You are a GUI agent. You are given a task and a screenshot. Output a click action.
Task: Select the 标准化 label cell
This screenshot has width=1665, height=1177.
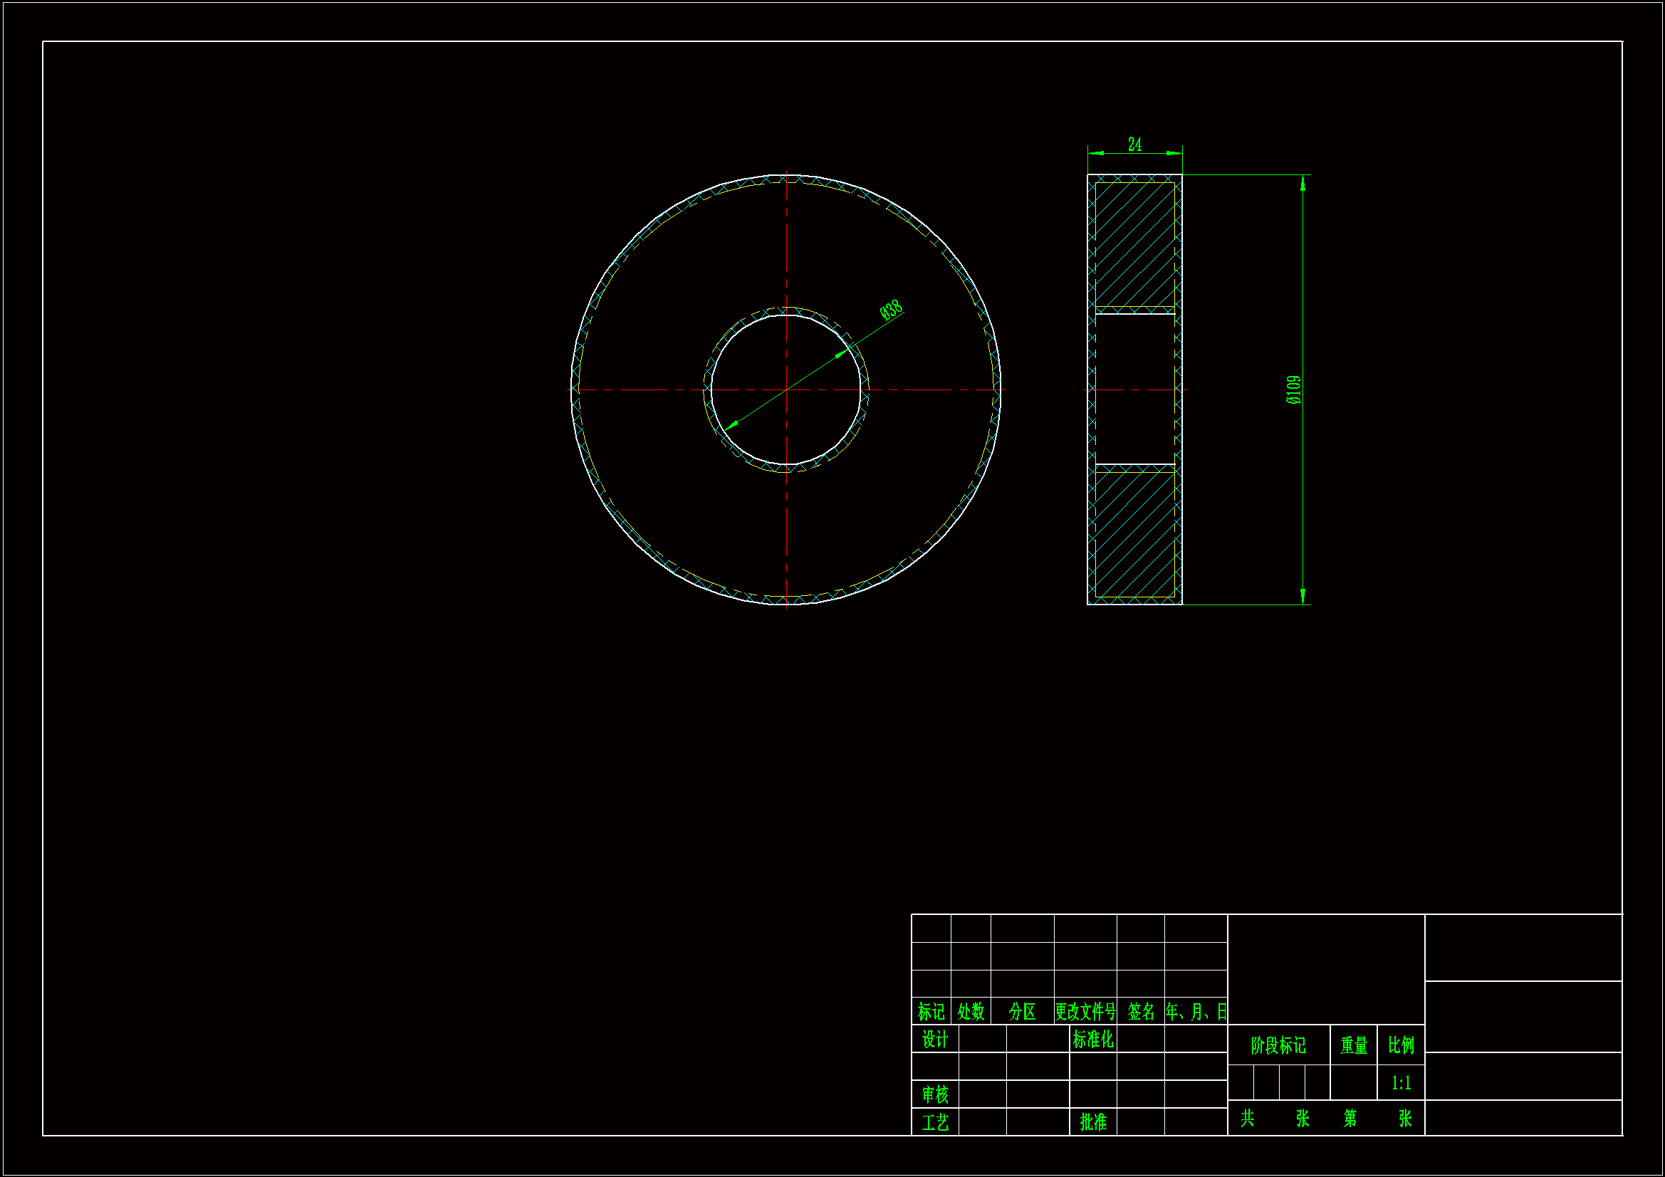(x=1092, y=1039)
